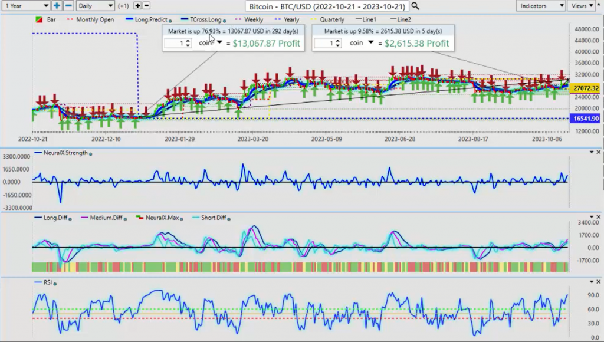
Task: Click the settings dot beside Long.Diff
Action: tap(70, 219)
